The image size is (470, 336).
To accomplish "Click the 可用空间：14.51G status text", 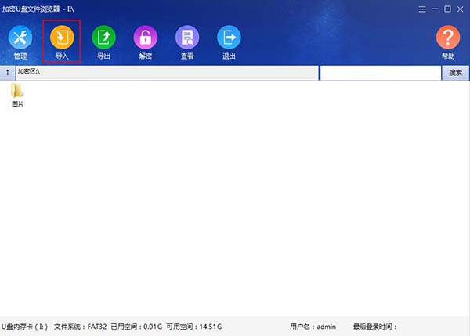I will (x=194, y=327).
